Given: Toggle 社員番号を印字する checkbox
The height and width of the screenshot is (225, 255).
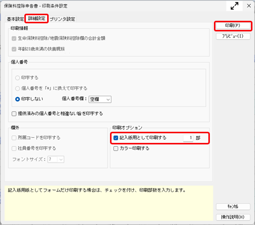Looking at the screenshot, I should tap(14, 148).
